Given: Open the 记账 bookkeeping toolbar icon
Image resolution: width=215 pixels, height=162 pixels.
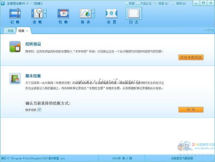Looking at the screenshot, I should (15, 13).
